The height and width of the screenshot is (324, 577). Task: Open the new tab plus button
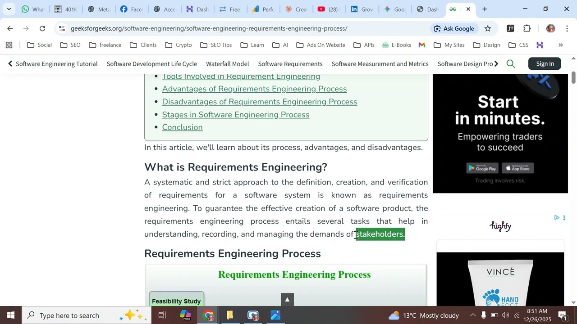coord(485,9)
